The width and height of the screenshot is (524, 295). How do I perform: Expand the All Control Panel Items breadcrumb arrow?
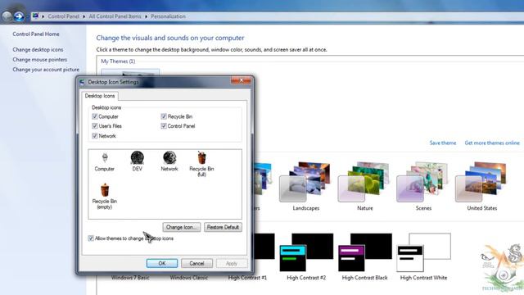[x=146, y=16]
